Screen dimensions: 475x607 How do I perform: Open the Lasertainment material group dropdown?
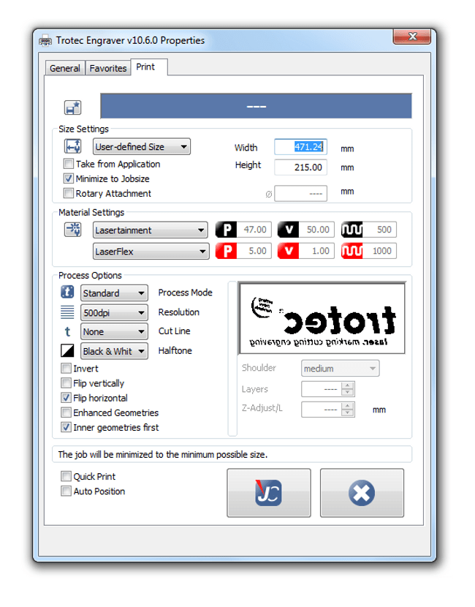pyautogui.click(x=151, y=230)
